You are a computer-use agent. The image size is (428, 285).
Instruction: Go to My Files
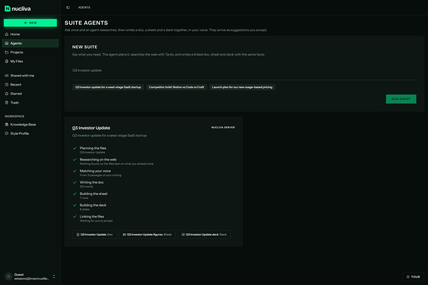30,62
